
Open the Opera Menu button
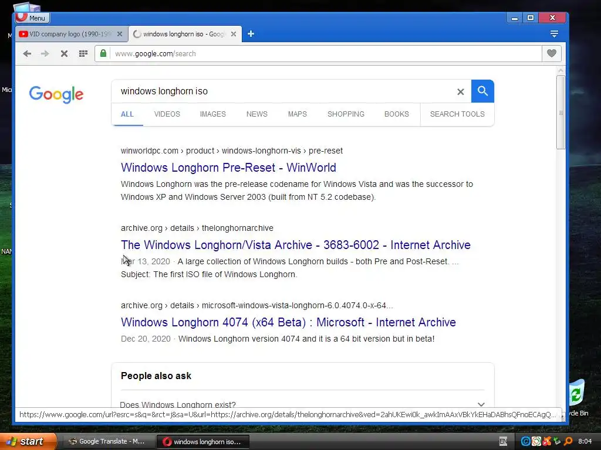[33, 18]
